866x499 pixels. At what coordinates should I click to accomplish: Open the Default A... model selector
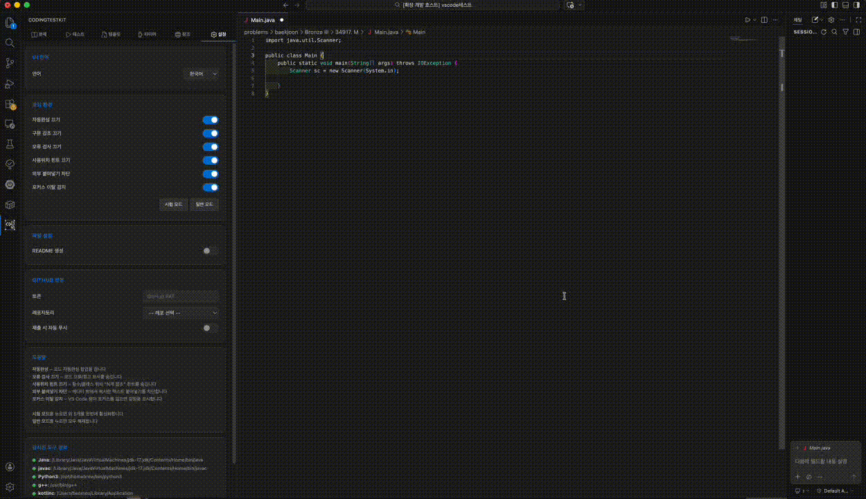[836, 491]
